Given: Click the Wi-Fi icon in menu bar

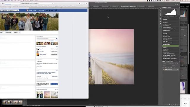Looking at the screenshot, I should [x=167, y=1].
